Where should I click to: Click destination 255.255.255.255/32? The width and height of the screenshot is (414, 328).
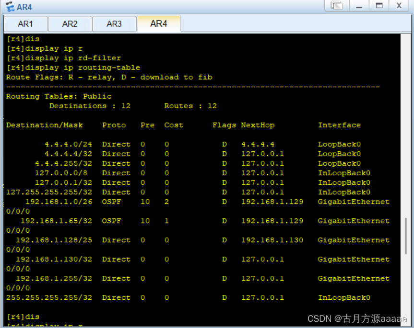click(49, 298)
